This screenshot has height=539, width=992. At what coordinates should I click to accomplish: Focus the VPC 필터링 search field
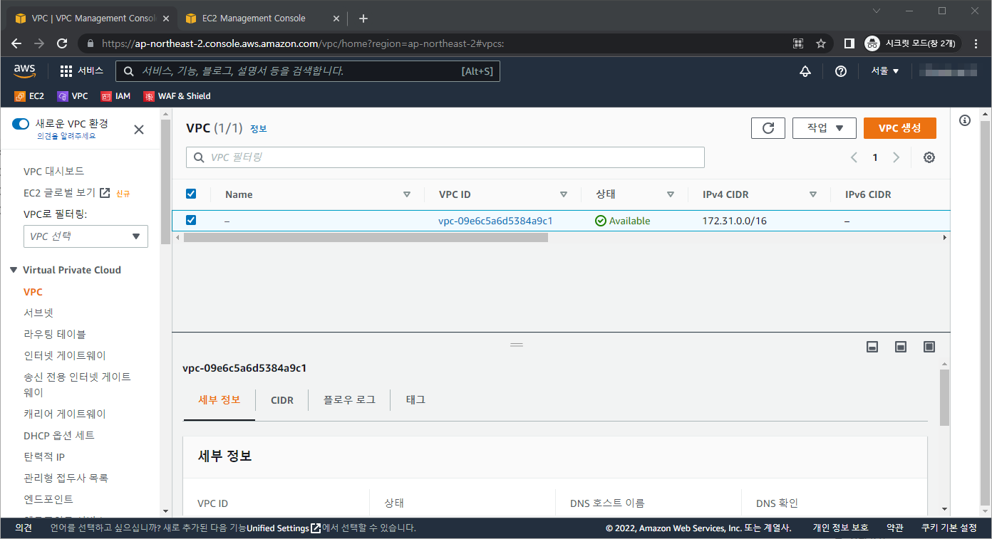445,157
